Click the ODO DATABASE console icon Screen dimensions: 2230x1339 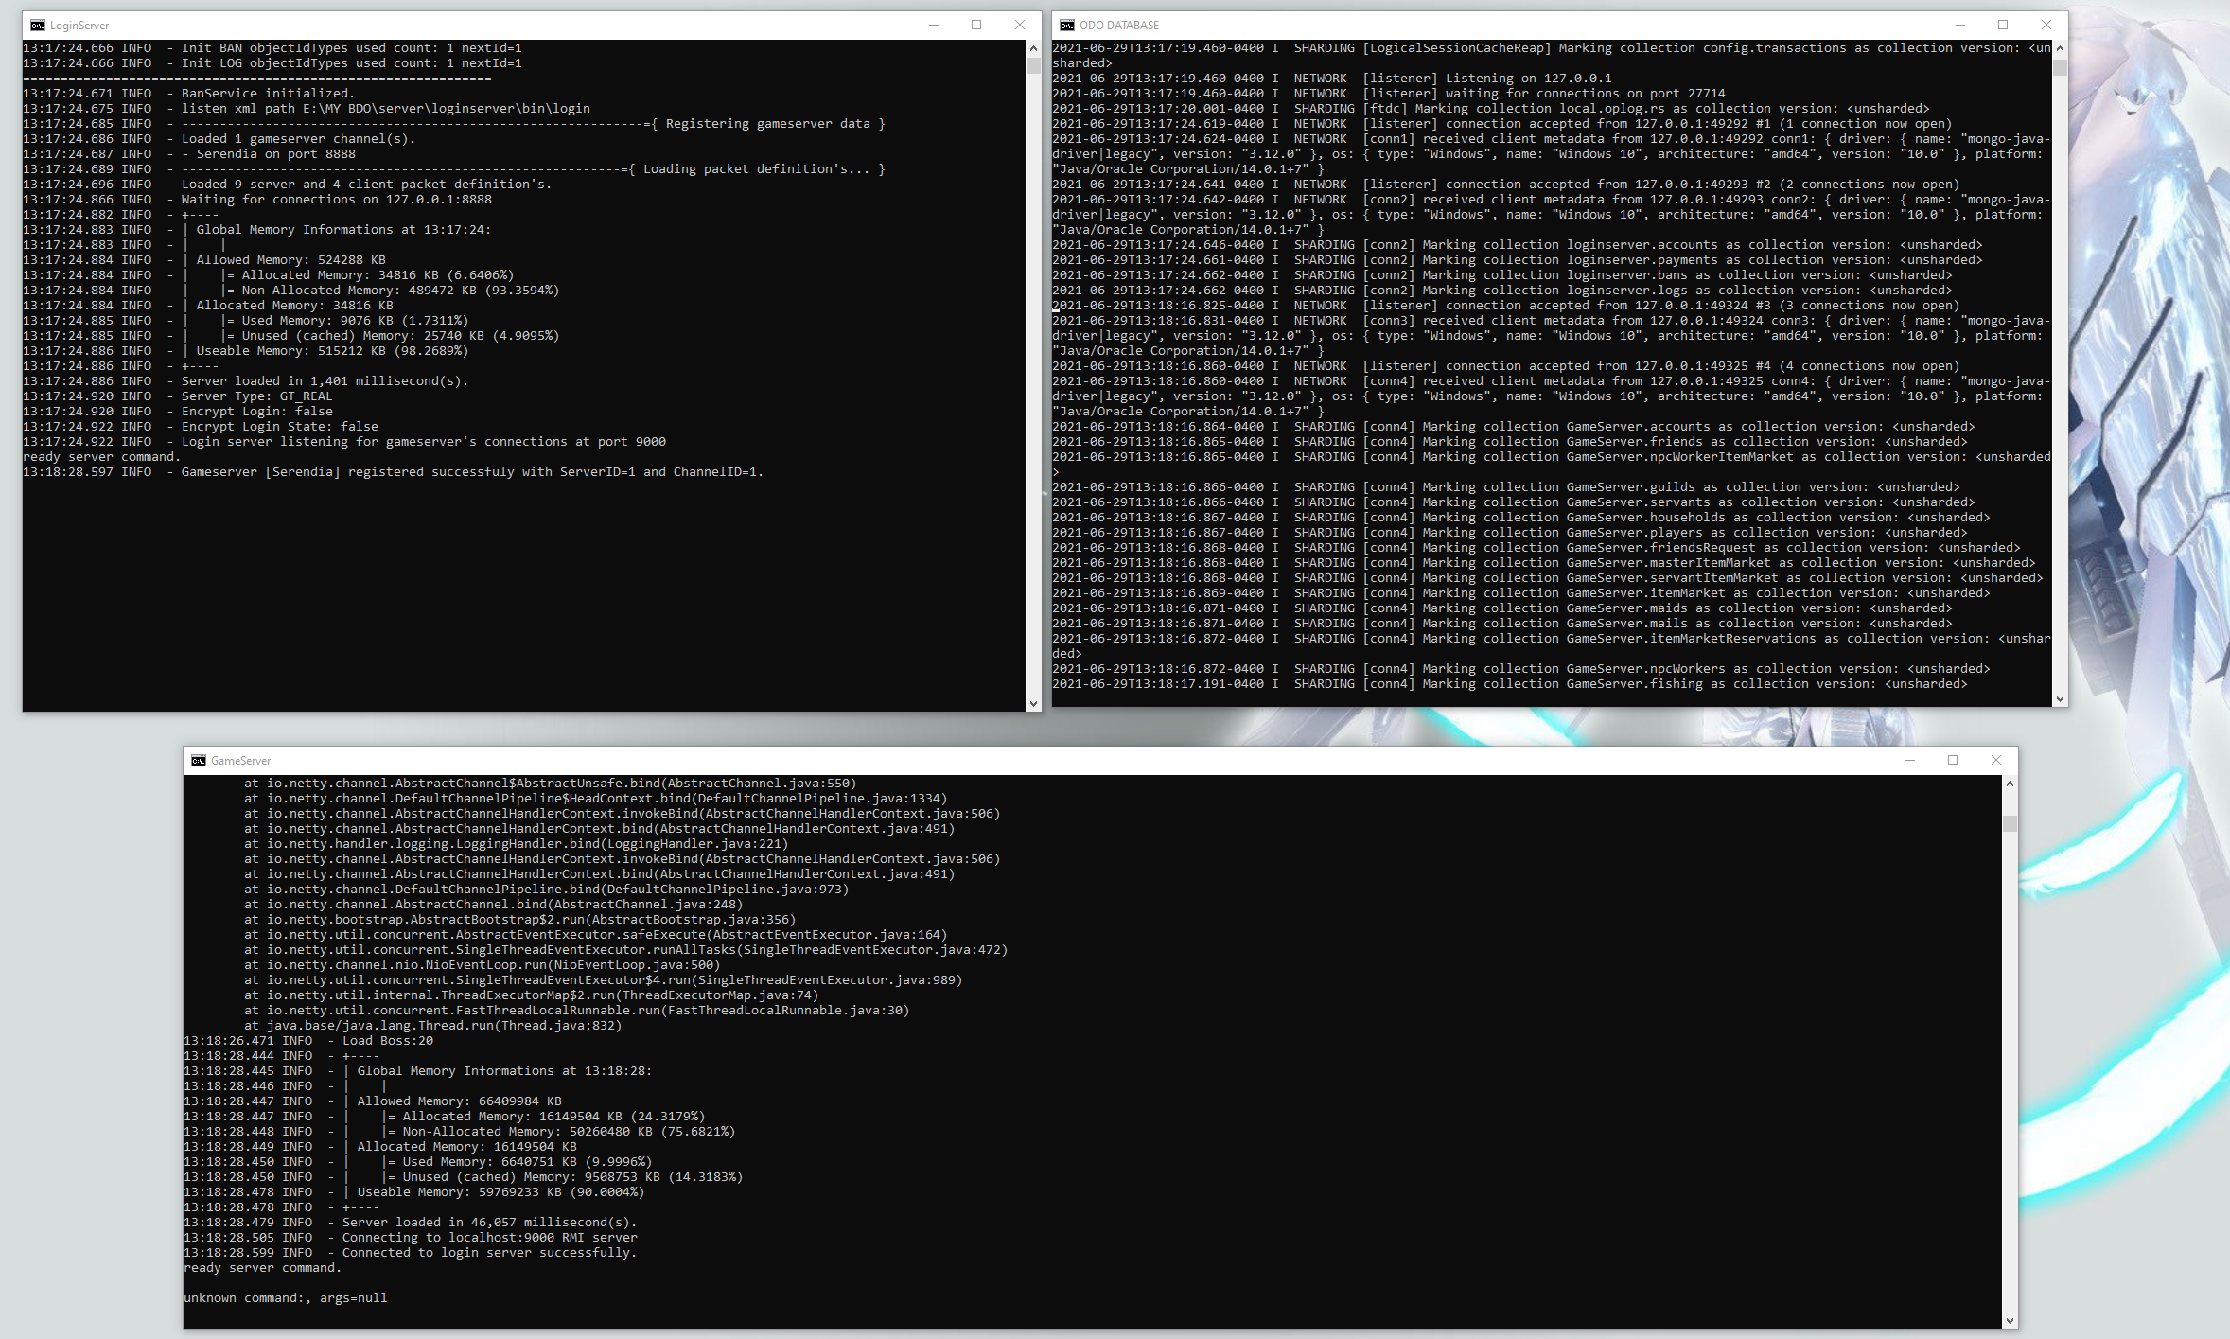(1067, 26)
